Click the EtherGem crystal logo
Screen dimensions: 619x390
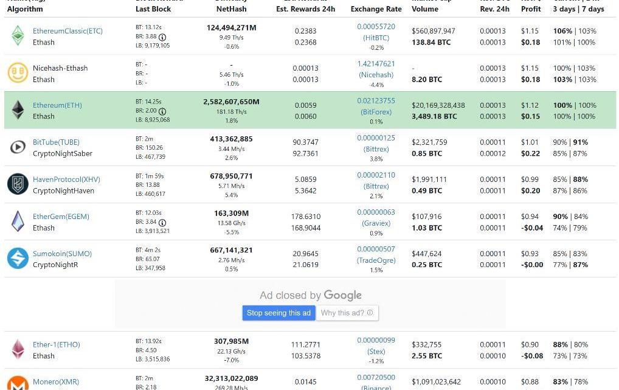click(x=18, y=221)
